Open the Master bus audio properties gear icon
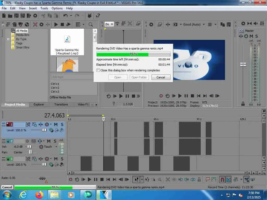Screen dimensions: 267x200 [x=243, y=23]
